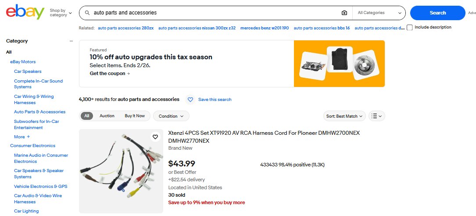The height and width of the screenshot is (216, 476).
Task: Expand the Condition filter dropdown
Action: coord(171,116)
